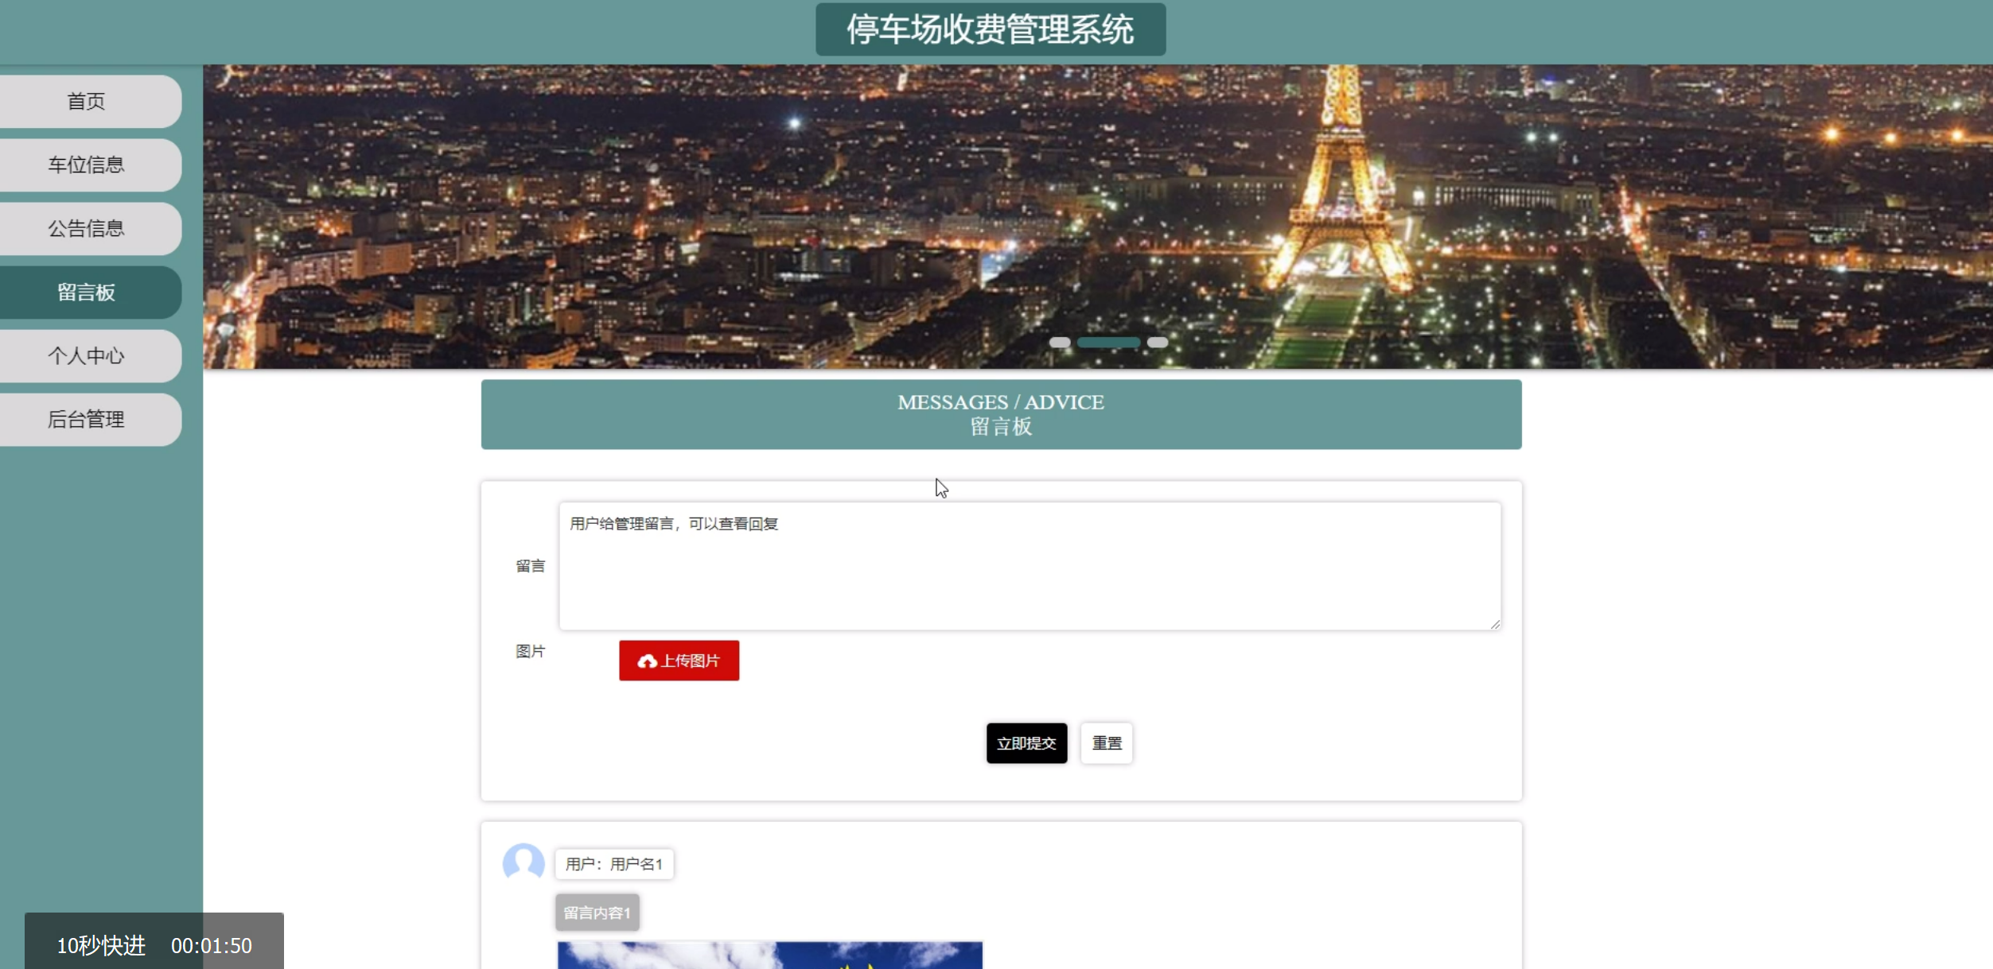
Task: Select the active middle carousel indicator
Action: [x=1108, y=342]
